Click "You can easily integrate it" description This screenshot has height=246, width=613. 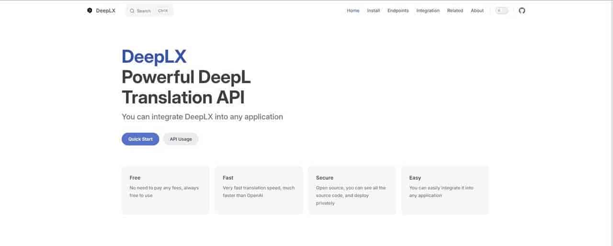pyautogui.click(x=441, y=192)
